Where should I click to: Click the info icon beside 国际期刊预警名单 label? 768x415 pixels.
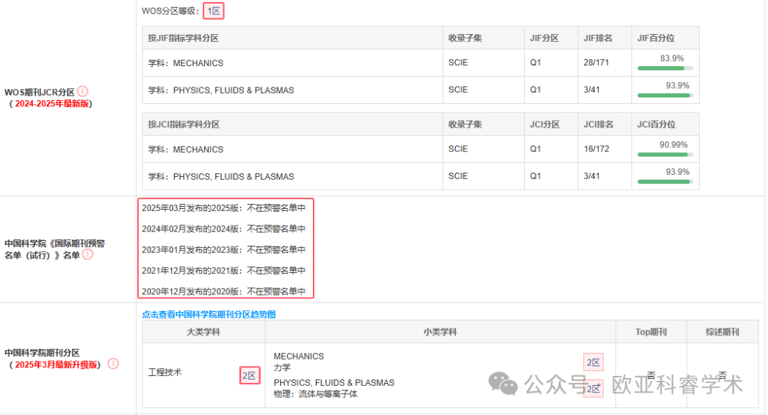pyautogui.click(x=87, y=254)
